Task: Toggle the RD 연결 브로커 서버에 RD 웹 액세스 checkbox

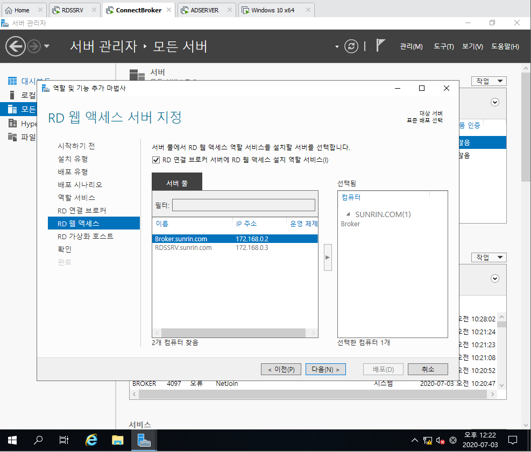Action: click(x=156, y=160)
